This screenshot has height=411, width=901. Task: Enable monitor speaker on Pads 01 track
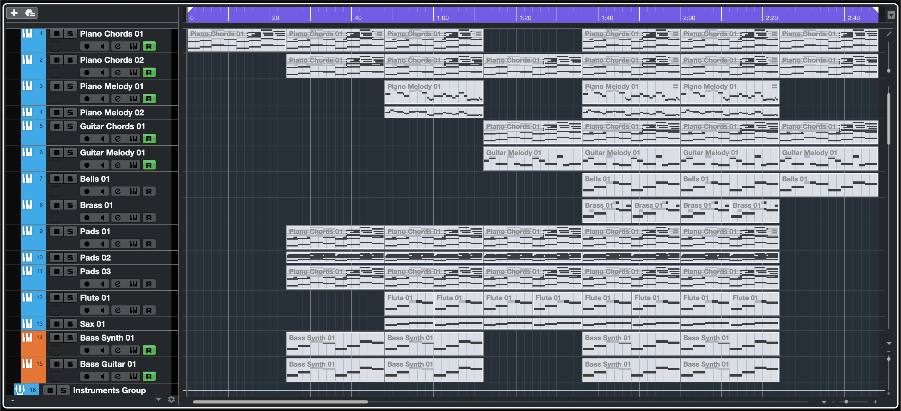(102, 244)
